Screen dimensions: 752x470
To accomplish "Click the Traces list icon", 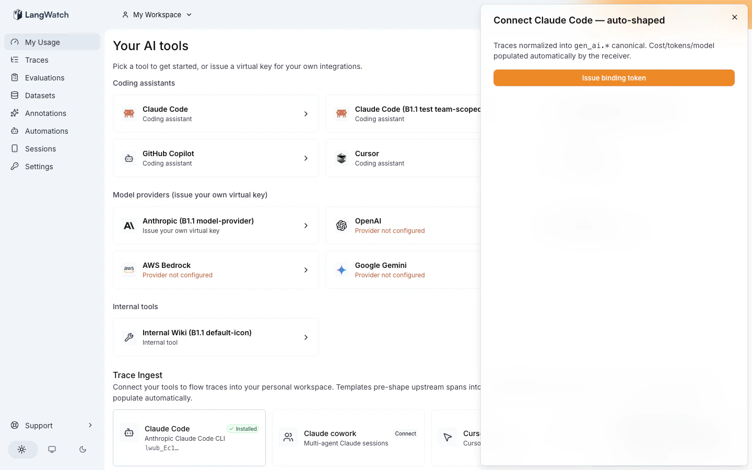I will tap(15, 60).
